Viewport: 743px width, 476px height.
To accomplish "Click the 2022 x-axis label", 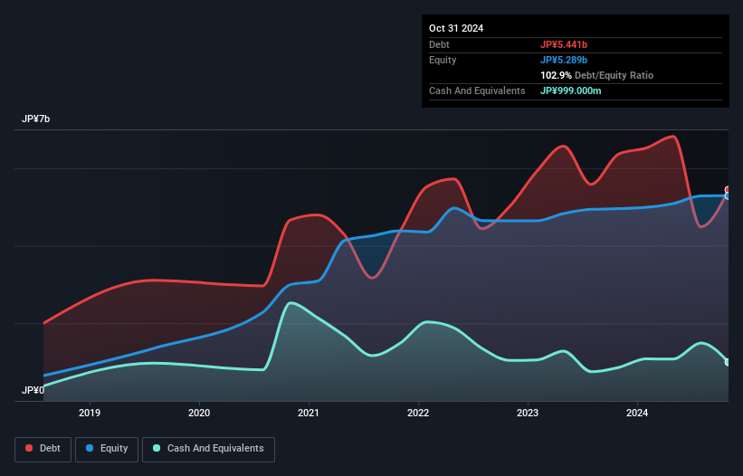I will (x=418, y=413).
